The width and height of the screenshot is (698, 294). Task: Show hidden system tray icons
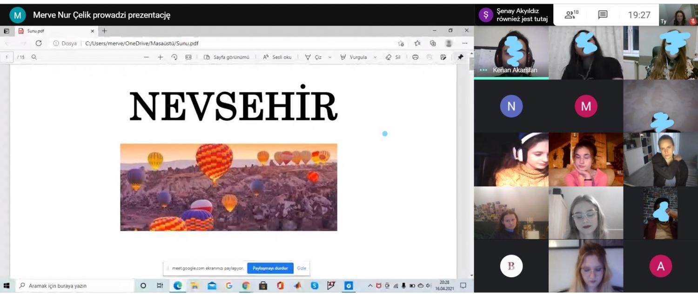click(x=370, y=286)
